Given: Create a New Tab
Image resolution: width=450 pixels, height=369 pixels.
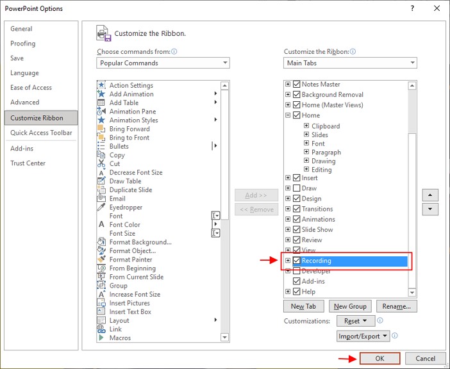Looking at the screenshot, I should point(304,306).
